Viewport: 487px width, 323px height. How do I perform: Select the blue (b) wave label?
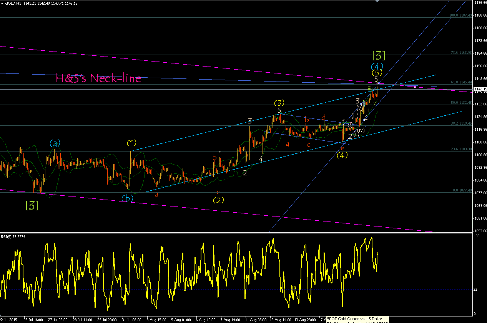128,198
